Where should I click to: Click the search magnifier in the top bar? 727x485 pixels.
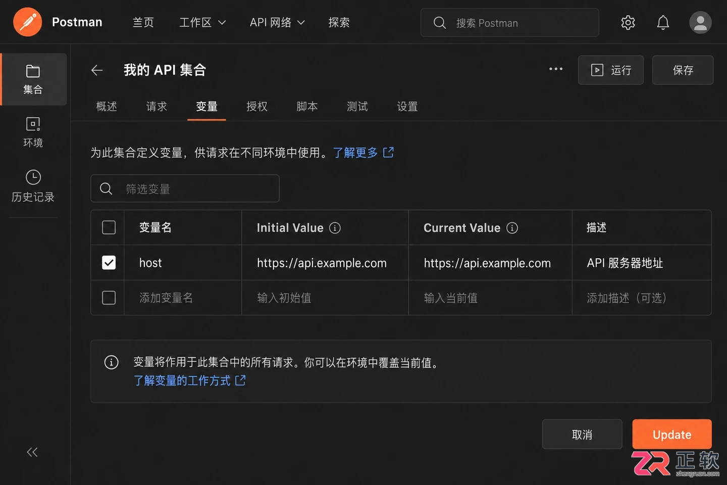pos(440,23)
